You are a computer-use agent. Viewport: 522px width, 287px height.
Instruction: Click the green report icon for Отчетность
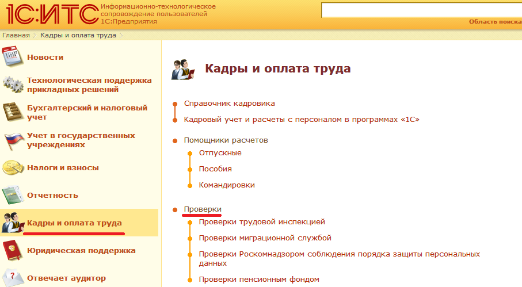pyautogui.click(x=13, y=195)
